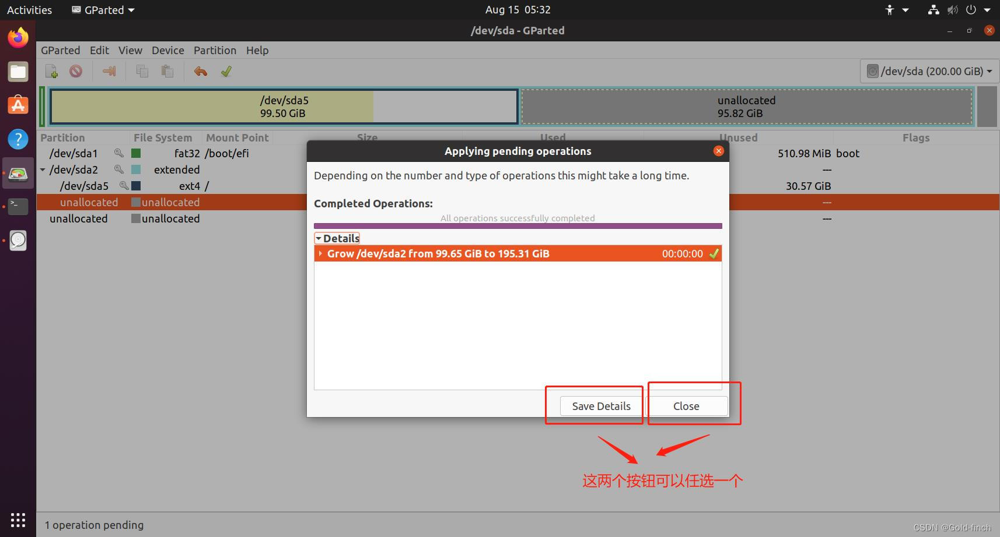Image resolution: width=1000 pixels, height=537 pixels.
Task: Open the GParted menu
Action: (60, 50)
